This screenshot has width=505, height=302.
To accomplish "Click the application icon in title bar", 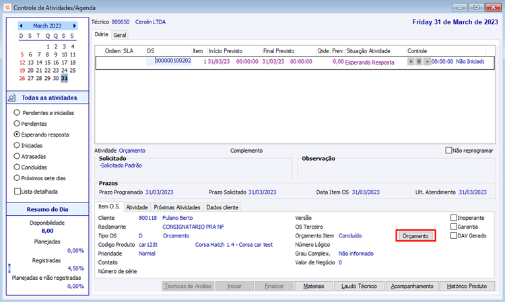I will coord(7,7).
